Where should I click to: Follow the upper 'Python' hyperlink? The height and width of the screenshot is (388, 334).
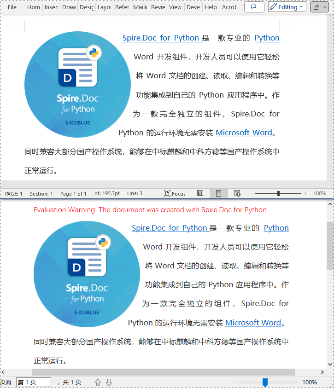click(x=267, y=38)
